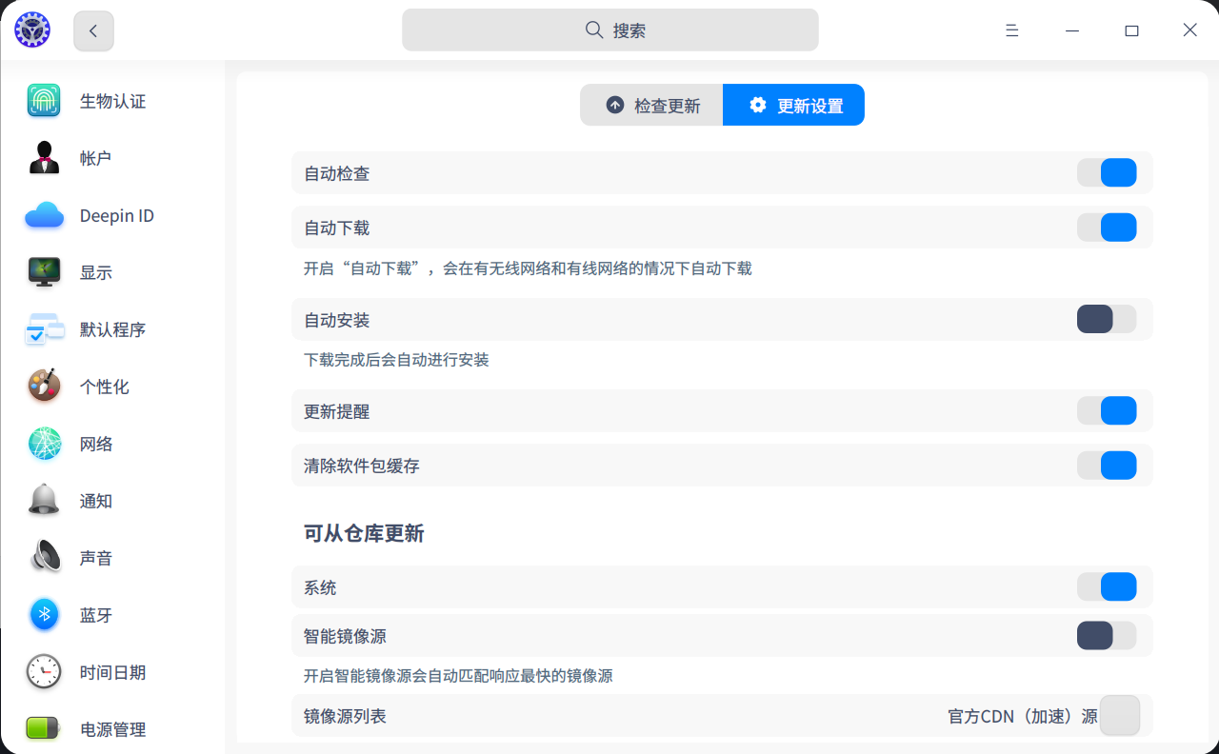Choose 默认程序 in the sidebar
This screenshot has width=1219, height=754.
112,329
